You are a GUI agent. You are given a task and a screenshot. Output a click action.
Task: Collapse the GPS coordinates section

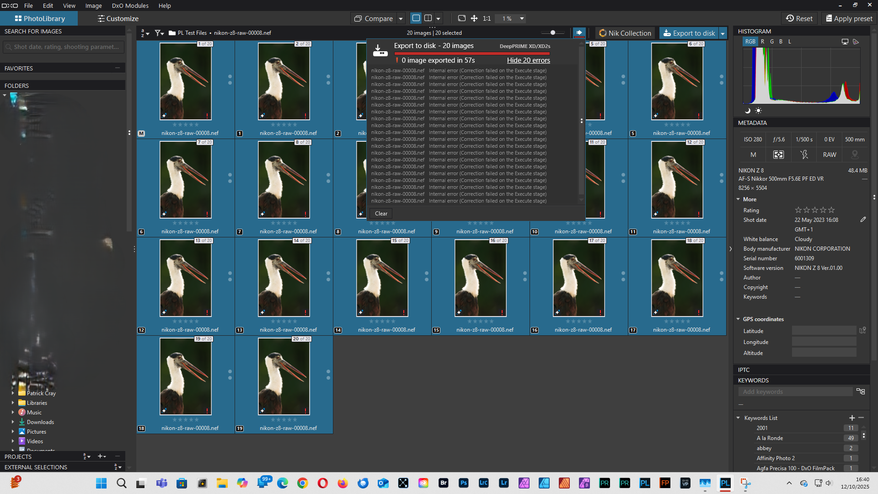pyautogui.click(x=738, y=319)
